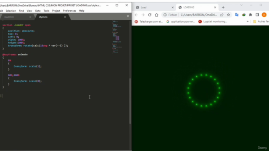Open the Selection menu
269x151 pixels.
click(x=11, y=10)
